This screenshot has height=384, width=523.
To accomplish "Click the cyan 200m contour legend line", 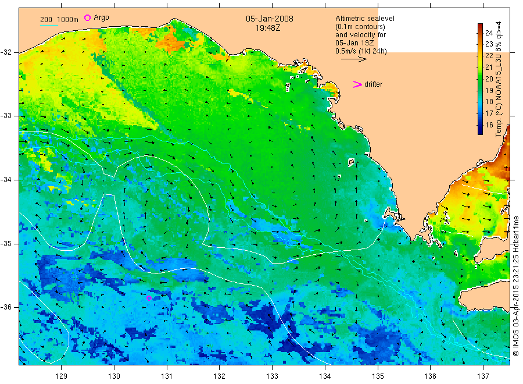I will pyautogui.click(x=49, y=25).
